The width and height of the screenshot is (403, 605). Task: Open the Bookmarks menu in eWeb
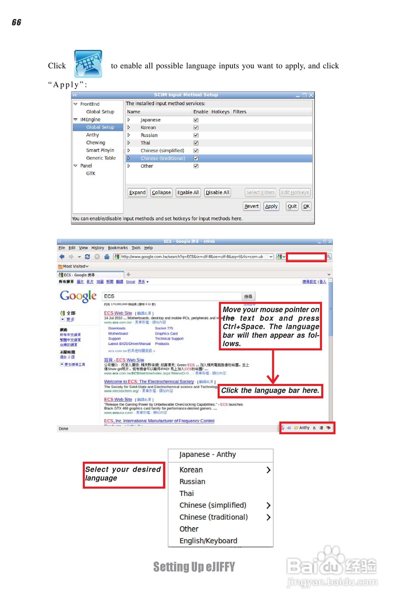pyautogui.click(x=118, y=248)
